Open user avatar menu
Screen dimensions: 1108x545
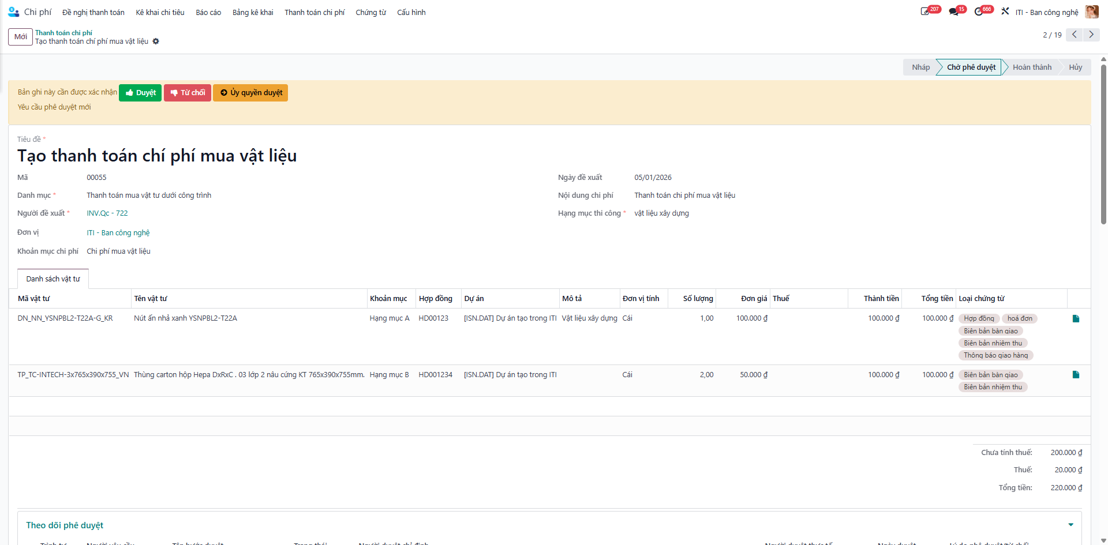pos(1092,12)
